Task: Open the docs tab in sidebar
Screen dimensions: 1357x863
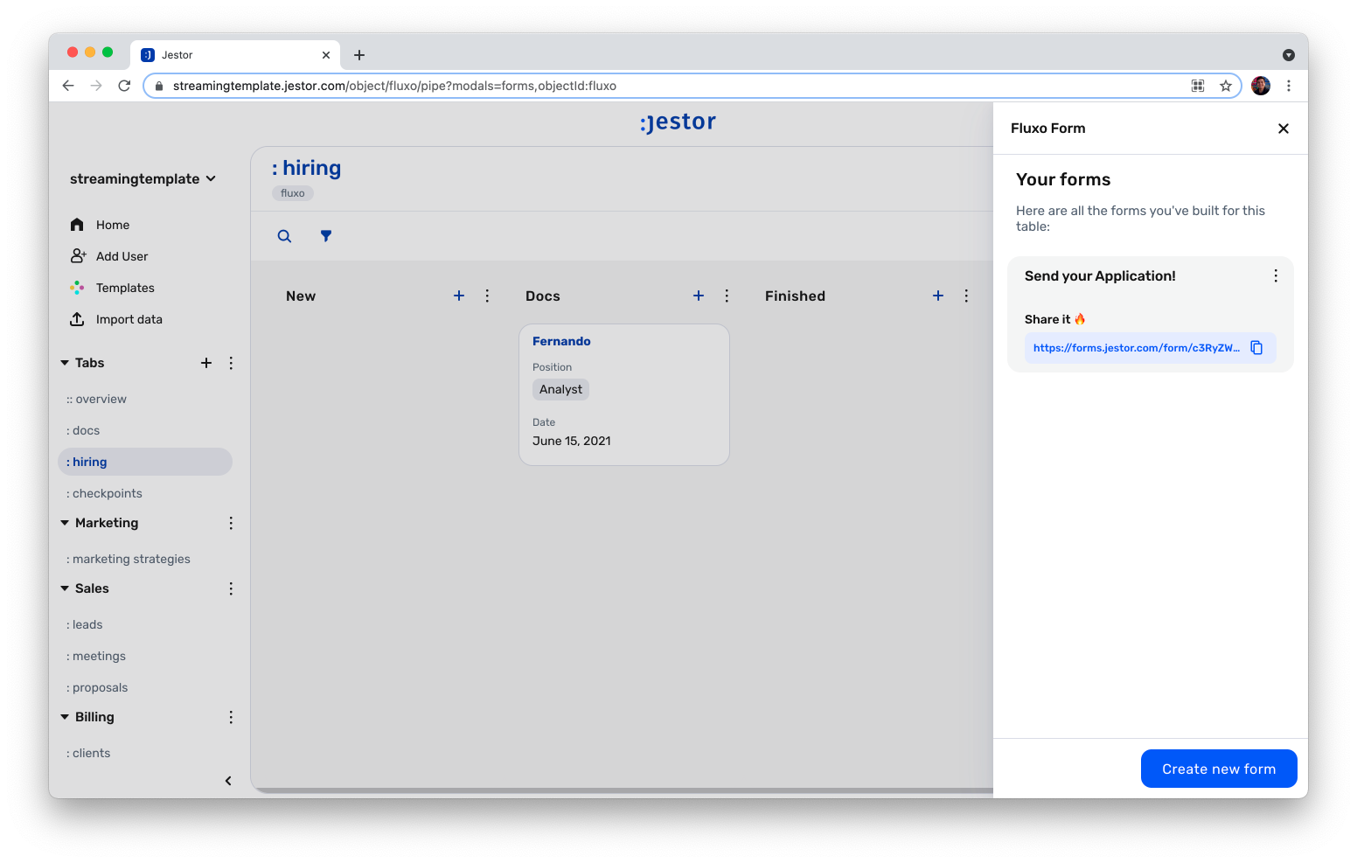Action: coord(145,430)
